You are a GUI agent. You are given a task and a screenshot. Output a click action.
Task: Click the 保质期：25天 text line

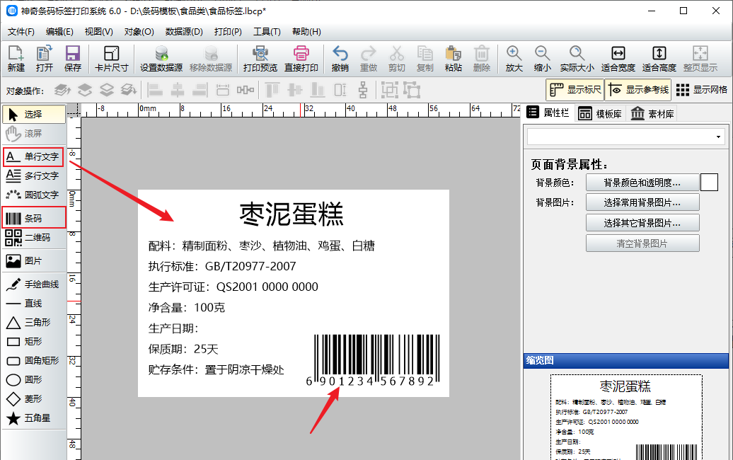click(x=183, y=349)
